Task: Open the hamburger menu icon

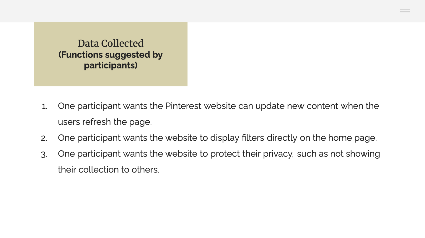Action: tap(405, 11)
